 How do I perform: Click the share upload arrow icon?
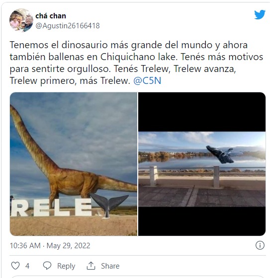91,266
